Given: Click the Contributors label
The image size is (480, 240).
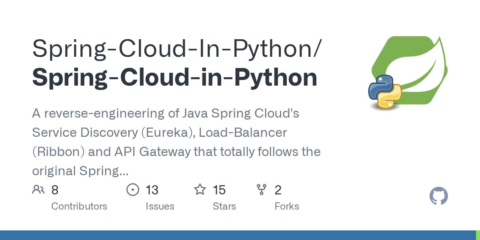Looking at the screenshot, I should (79, 206).
